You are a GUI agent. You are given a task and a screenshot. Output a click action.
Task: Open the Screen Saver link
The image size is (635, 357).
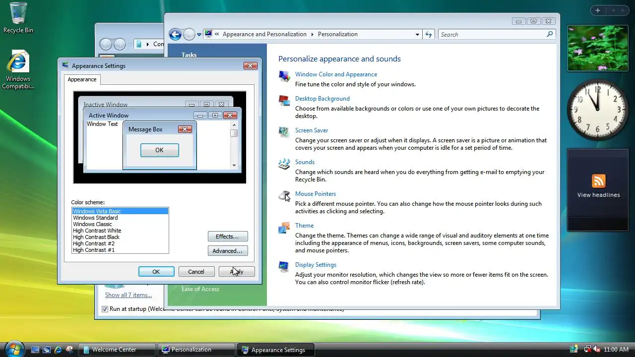312,130
